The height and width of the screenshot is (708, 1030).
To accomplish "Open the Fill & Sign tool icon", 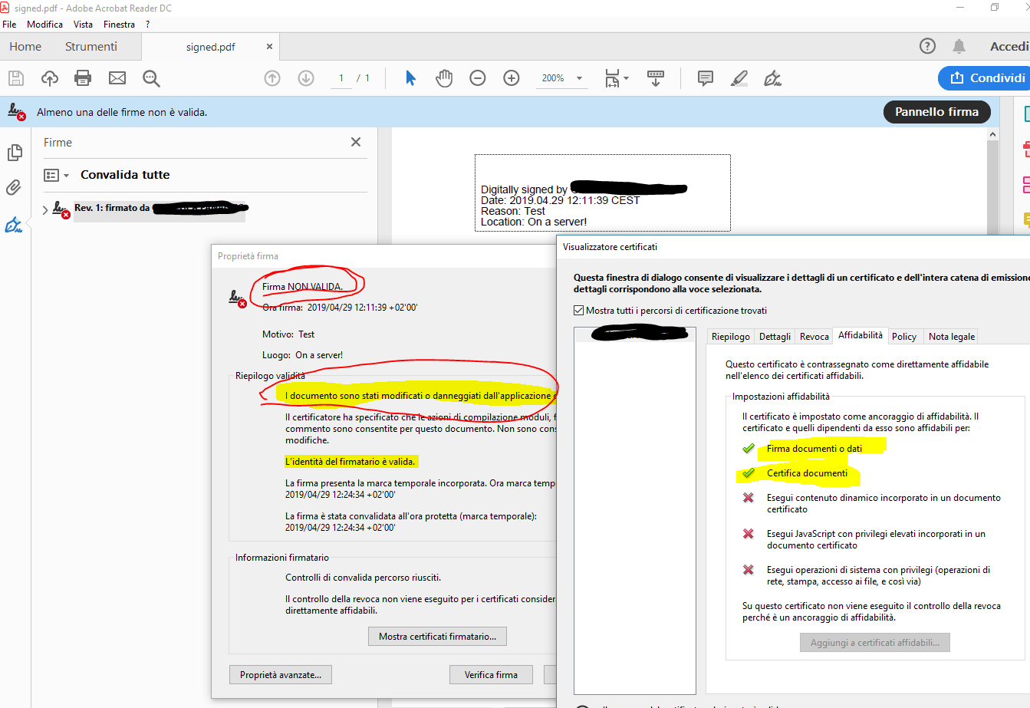I will (x=772, y=77).
